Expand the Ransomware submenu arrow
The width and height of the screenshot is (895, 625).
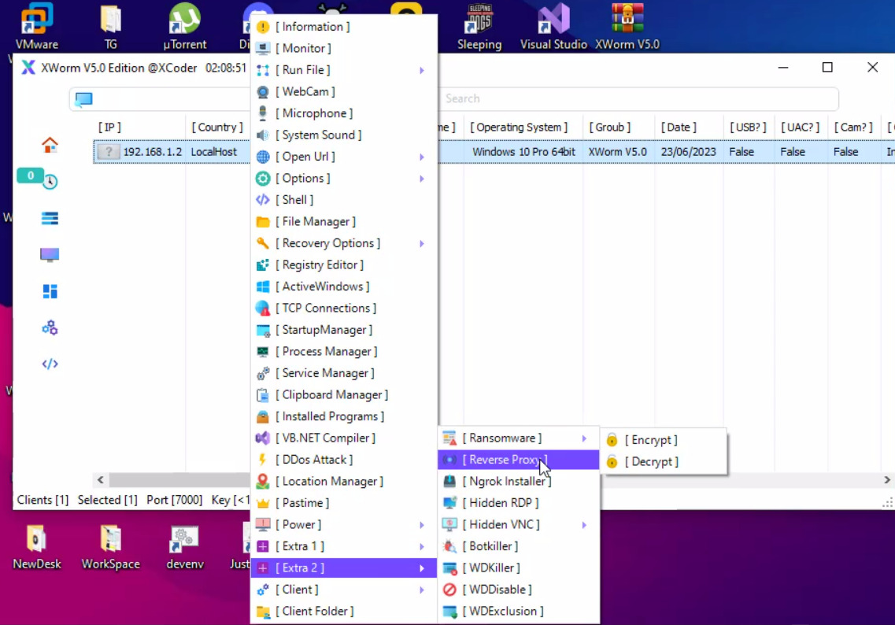pos(585,438)
